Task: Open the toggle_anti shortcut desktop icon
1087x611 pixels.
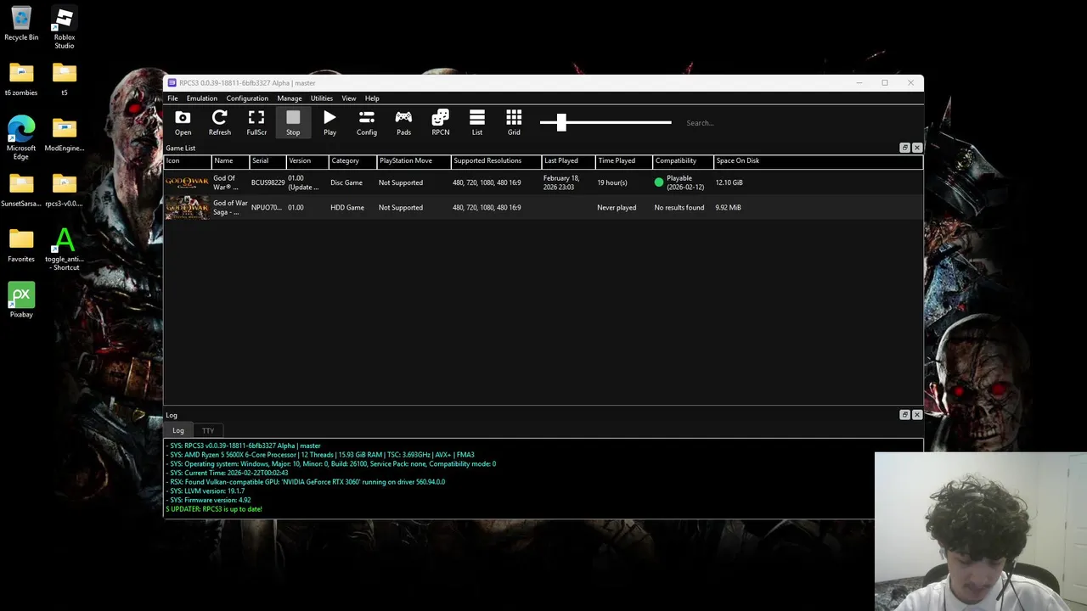Action: (64, 249)
